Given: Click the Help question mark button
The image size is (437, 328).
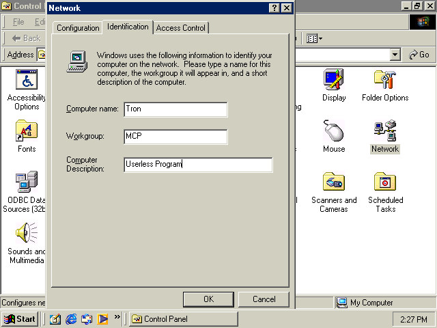Looking at the screenshot, I should pos(274,8).
